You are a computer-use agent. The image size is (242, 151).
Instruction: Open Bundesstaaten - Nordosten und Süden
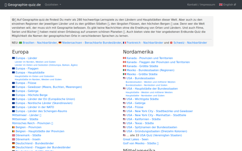[x=146, y=85]
